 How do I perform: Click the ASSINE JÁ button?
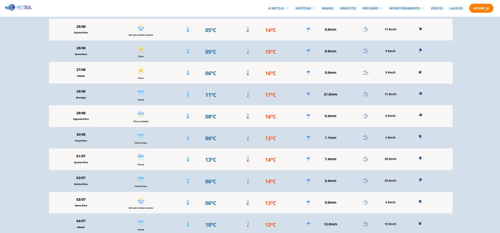(481, 8)
